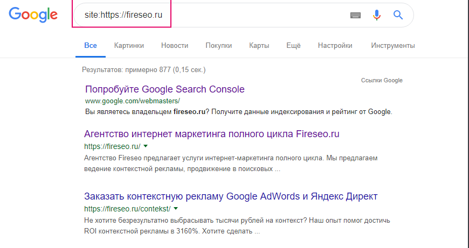Expand the Ещё menu
This screenshot has width=469, height=248.
(x=293, y=46)
